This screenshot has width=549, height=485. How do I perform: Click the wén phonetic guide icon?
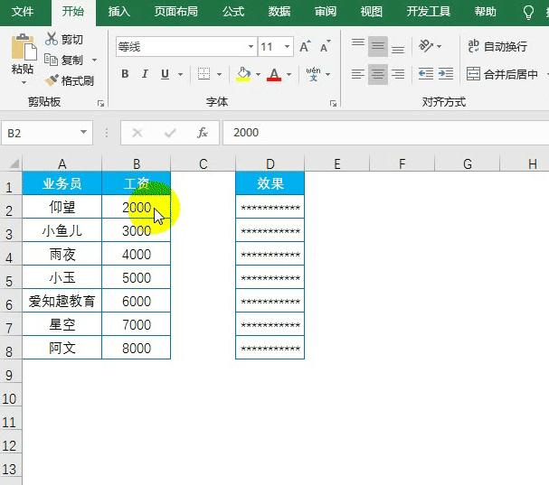pos(313,74)
